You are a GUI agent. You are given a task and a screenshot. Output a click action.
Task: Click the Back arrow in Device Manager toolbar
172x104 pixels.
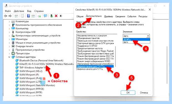(6, 16)
